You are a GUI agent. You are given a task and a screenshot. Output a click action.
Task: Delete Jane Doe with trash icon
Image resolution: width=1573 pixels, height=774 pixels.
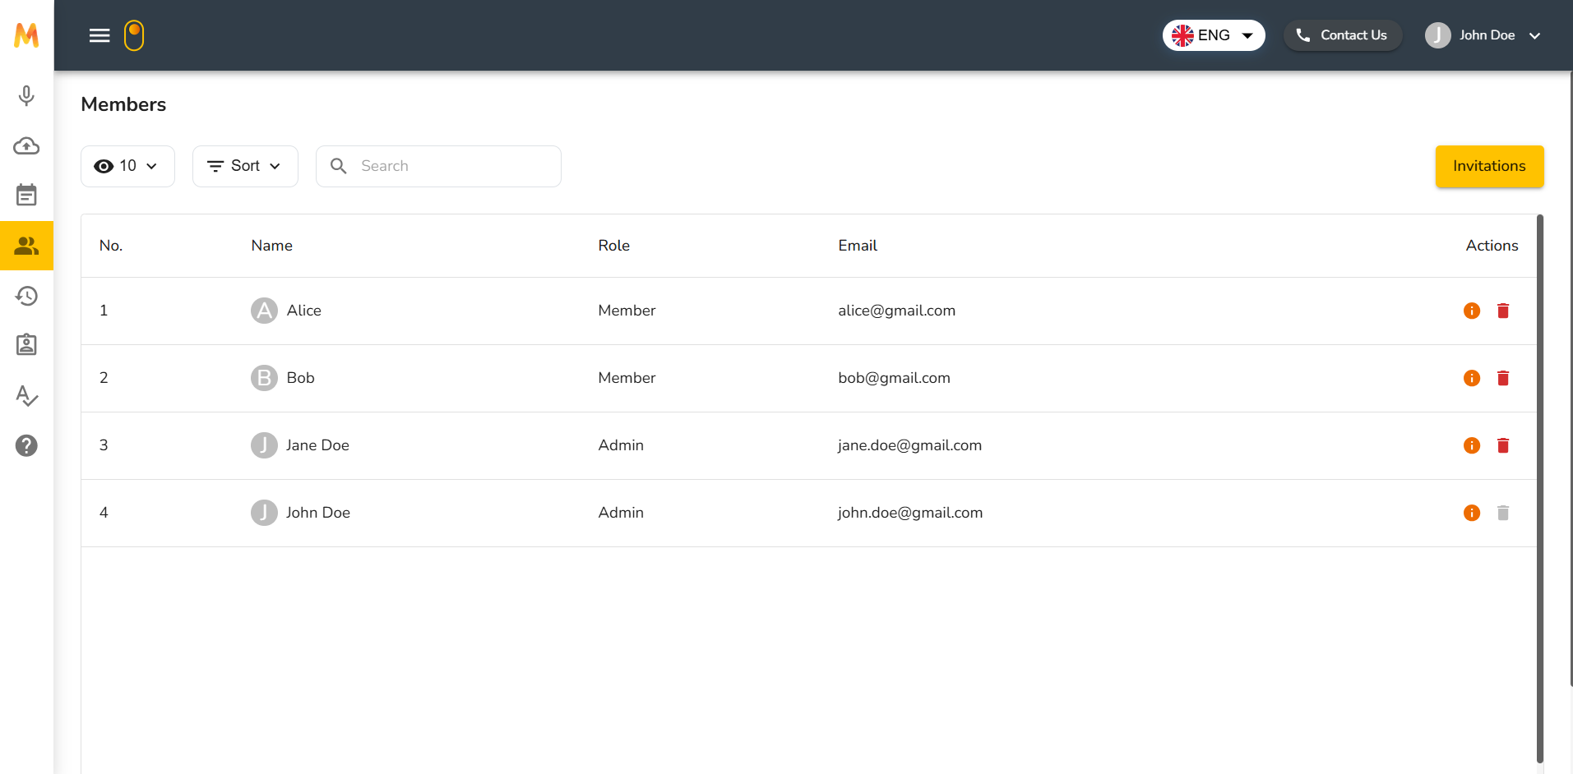click(x=1503, y=445)
